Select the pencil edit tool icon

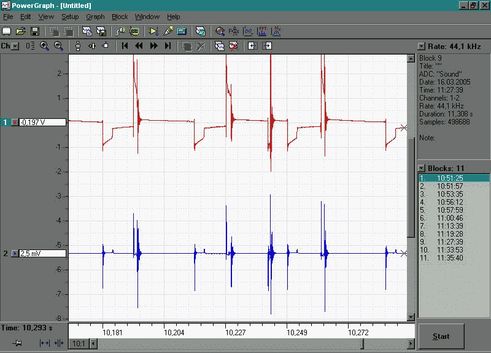(x=168, y=31)
